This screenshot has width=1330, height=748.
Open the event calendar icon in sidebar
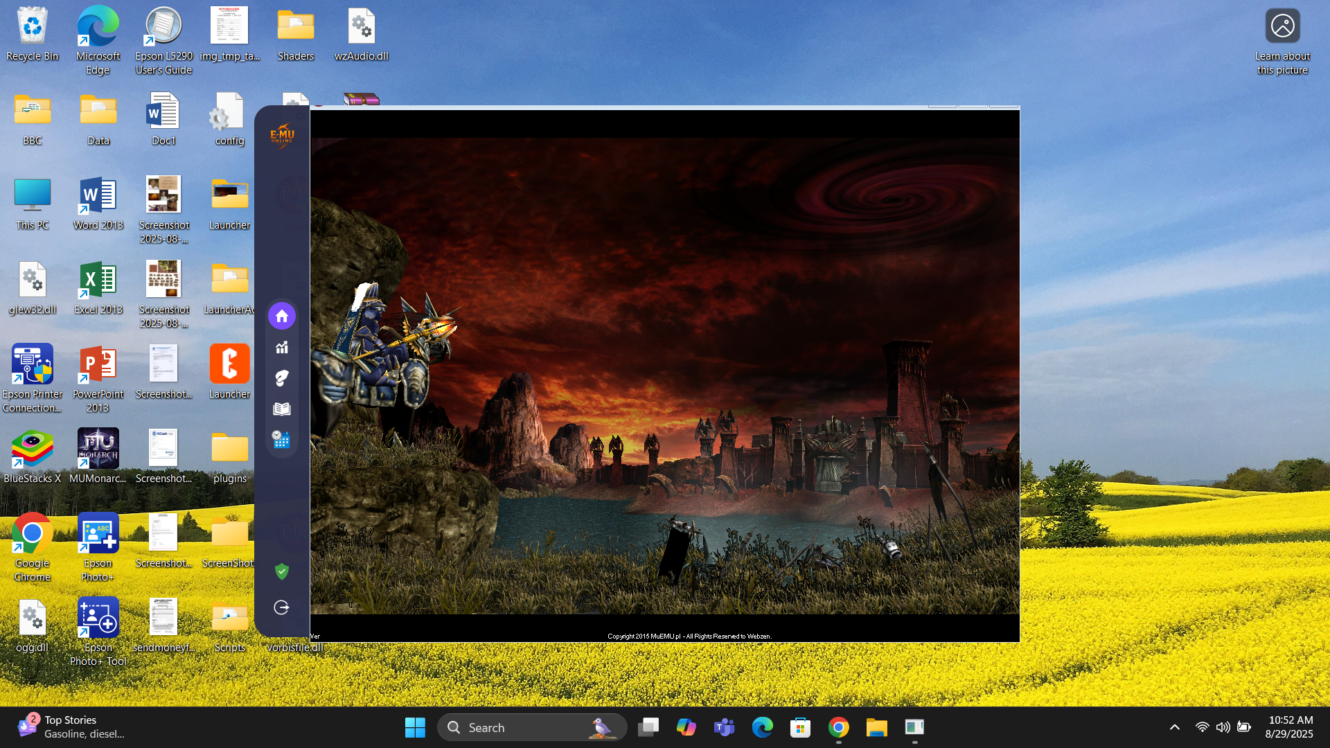click(281, 440)
